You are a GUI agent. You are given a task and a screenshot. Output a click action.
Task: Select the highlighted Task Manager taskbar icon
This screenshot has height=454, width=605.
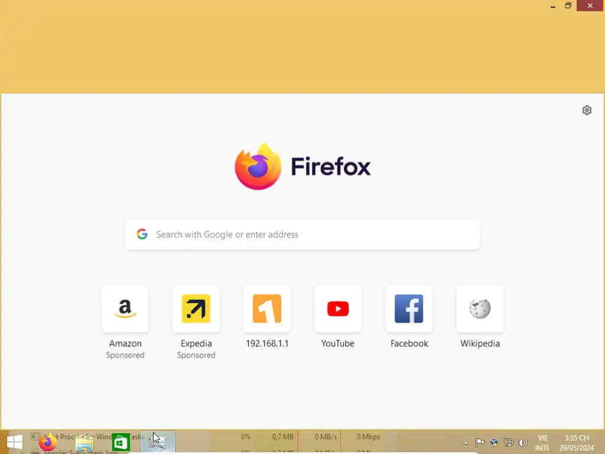tap(157, 442)
